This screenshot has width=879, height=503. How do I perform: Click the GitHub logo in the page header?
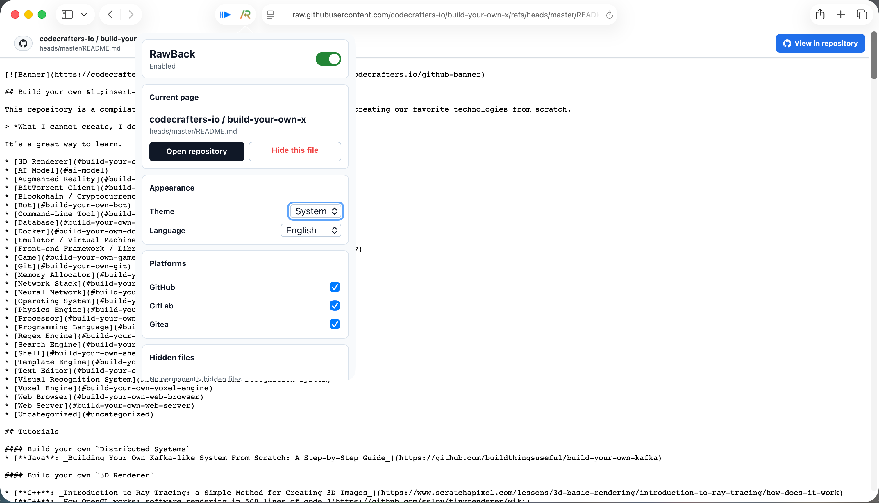23,44
